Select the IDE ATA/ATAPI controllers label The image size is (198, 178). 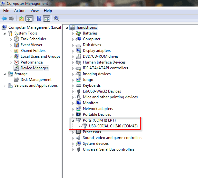[105, 68]
